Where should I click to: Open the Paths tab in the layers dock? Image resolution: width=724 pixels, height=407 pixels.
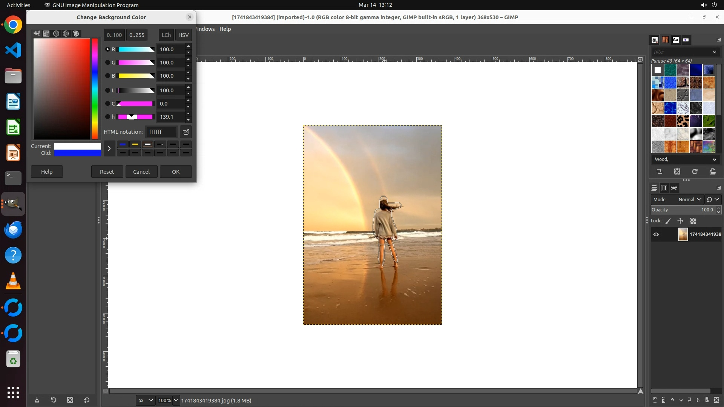point(674,188)
